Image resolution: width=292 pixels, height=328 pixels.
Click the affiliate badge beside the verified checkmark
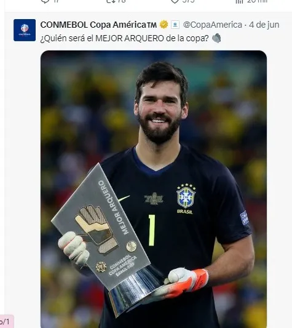[x=175, y=25]
